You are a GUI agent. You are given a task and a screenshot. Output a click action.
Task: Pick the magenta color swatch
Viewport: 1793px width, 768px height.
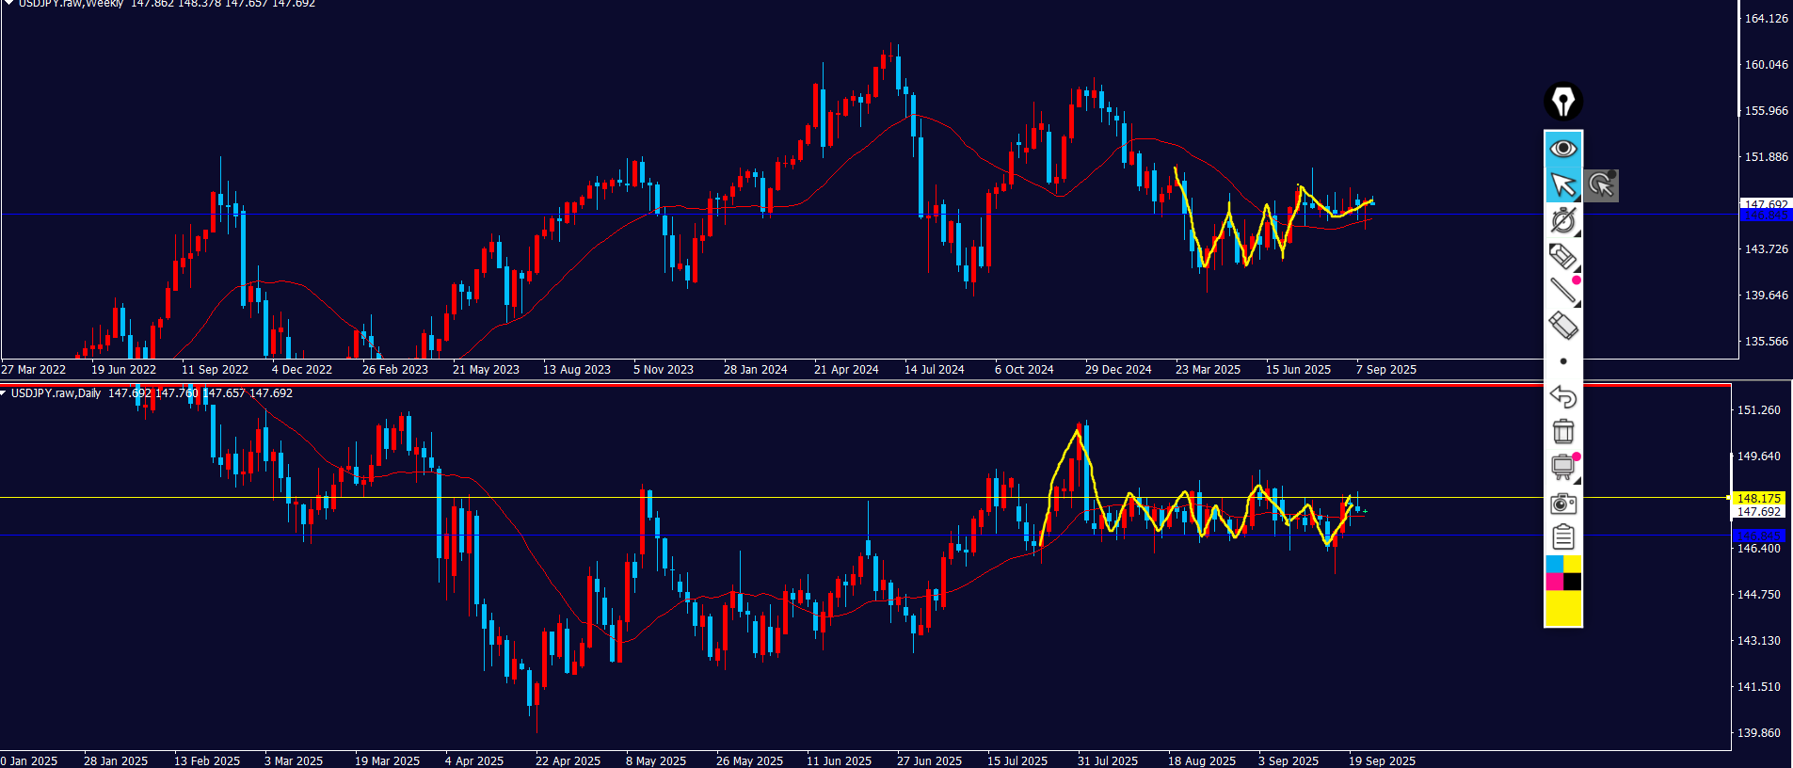pyautogui.click(x=1554, y=582)
